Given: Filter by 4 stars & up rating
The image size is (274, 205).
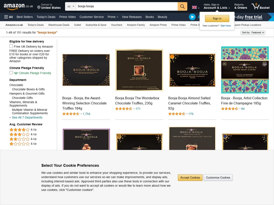Looking at the screenshot, I should 20,130.
